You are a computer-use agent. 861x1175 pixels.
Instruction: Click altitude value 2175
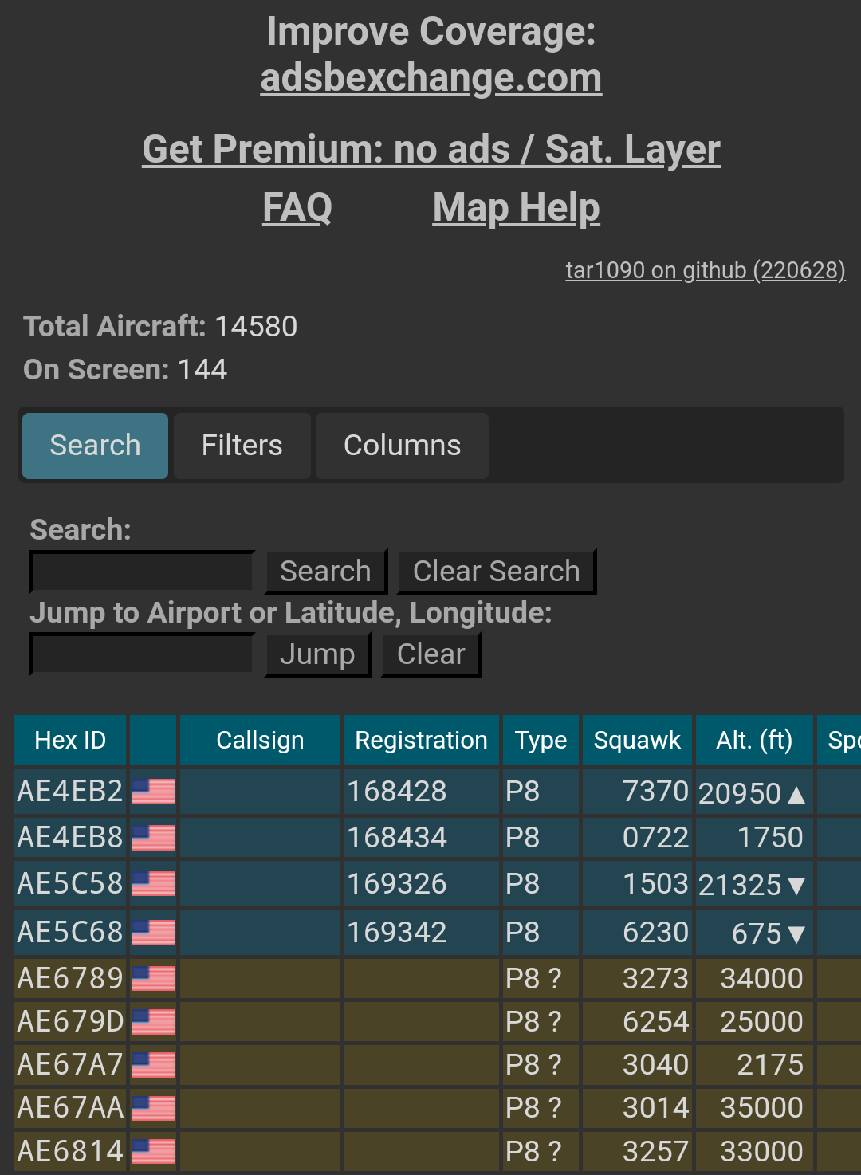[x=770, y=1064]
